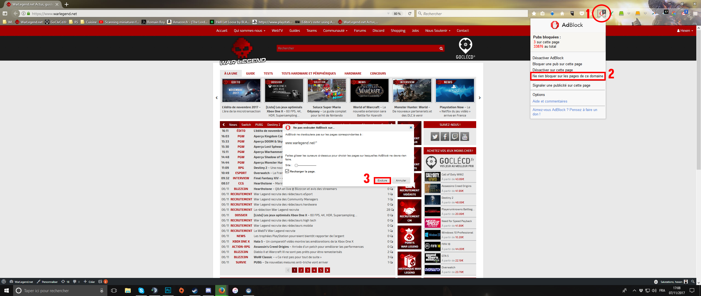This screenshot has height=296, width=701.
Task: Expand the Qui sommes-nous dropdown
Action: 249,31
